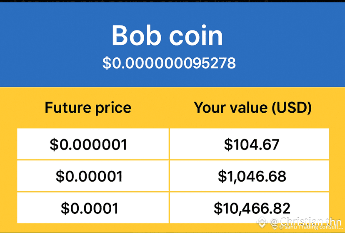Click the $0.000001 future price cell
This screenshot has width=345, height=233.
[x=93, y=144]
